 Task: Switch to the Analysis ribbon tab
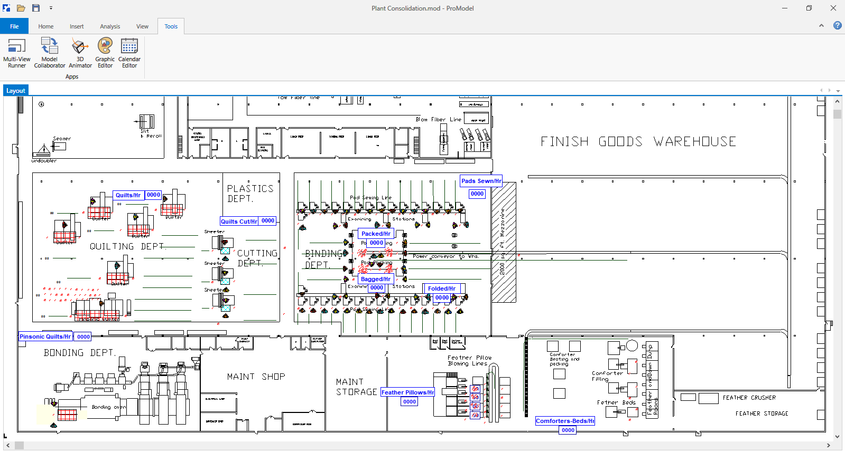(x=110, y=26)
